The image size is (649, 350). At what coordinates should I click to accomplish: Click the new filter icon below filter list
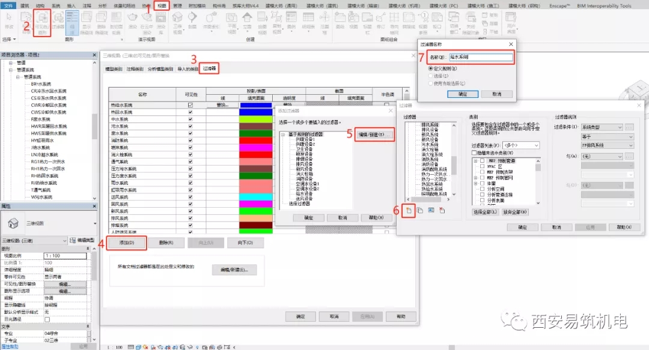[409, 211]
